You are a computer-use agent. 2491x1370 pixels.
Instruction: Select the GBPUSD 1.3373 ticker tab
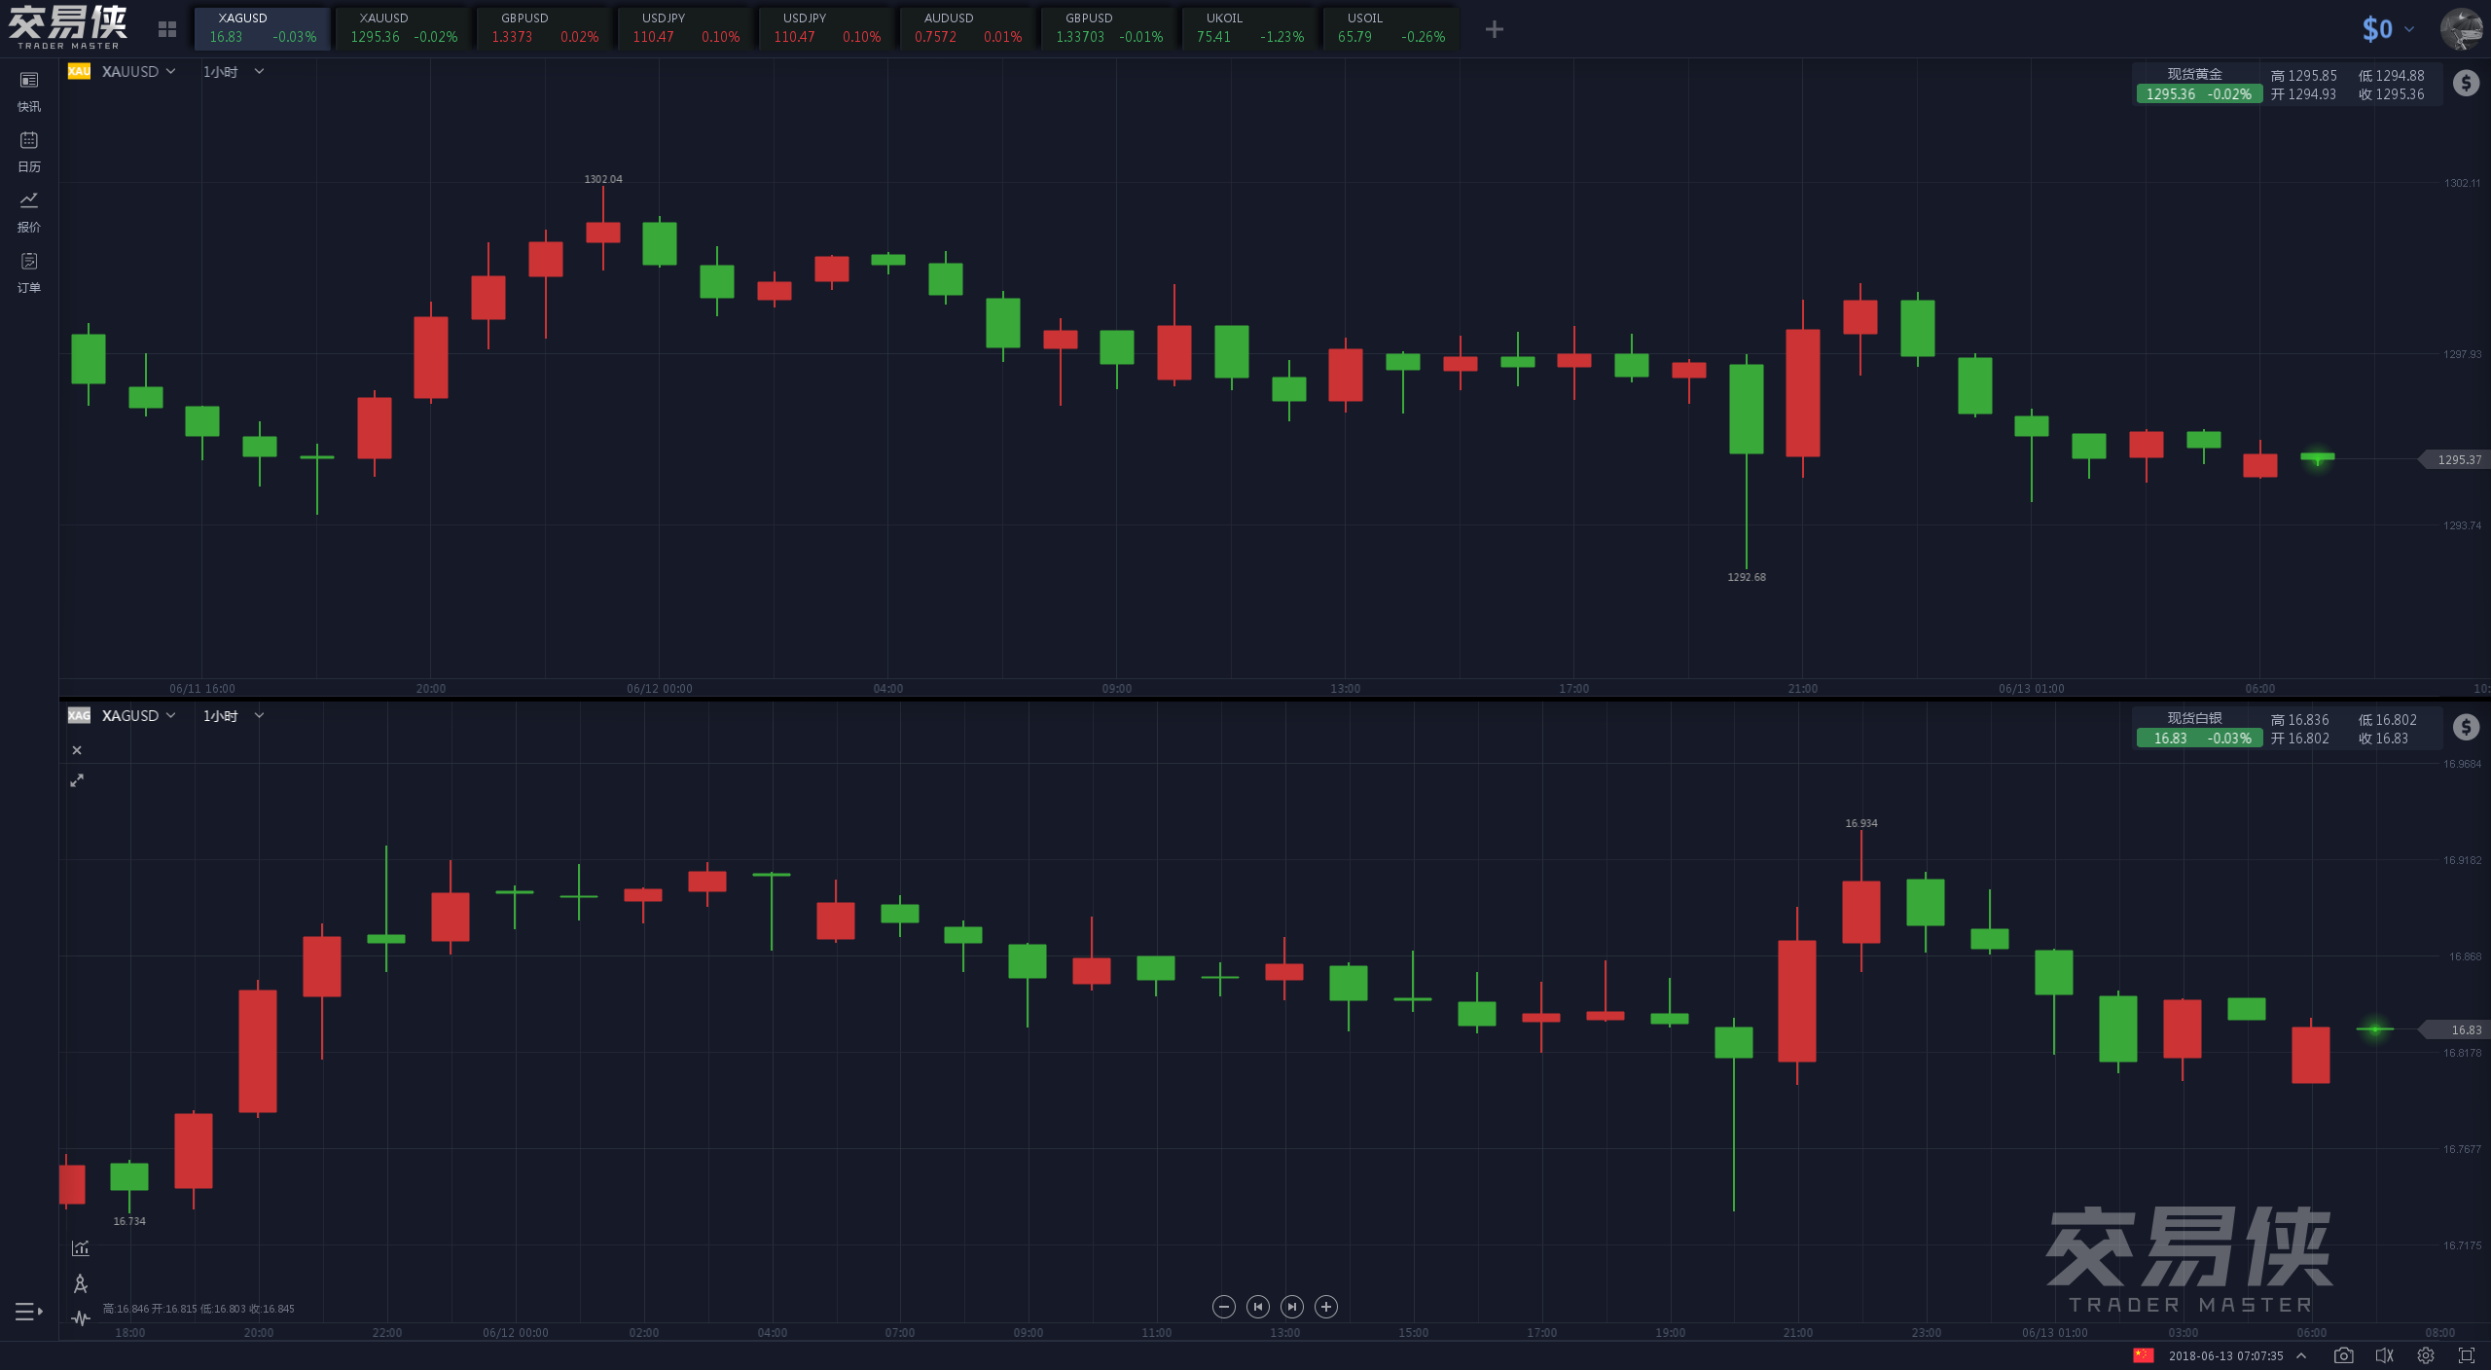[x=545, y=28]
